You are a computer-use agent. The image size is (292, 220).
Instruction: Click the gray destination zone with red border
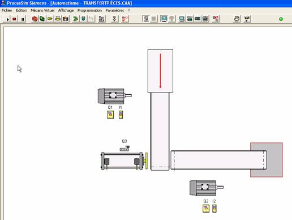click(x=267, y=160)
